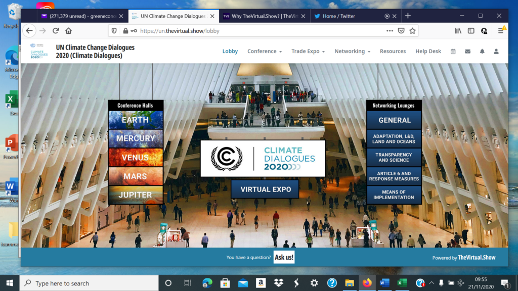This screenshot has height=291, width=518.
Task: Open the VIRTUAL EXPO button
Action: click(265, 189)
